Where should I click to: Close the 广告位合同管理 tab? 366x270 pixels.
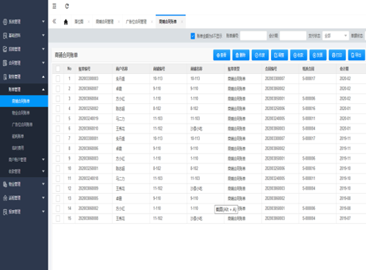tap(152, 22)
